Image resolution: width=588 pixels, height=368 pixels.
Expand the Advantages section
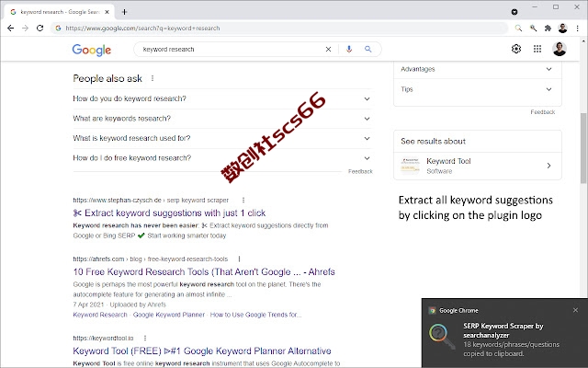click(x=478, y=69)
